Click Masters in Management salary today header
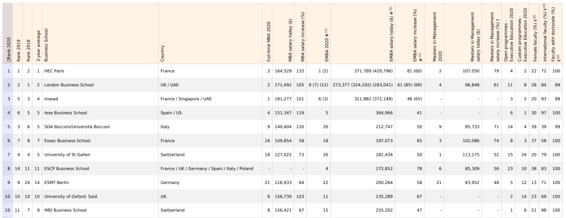The width and height of the screenshot is (566, 218). point(463,34)
